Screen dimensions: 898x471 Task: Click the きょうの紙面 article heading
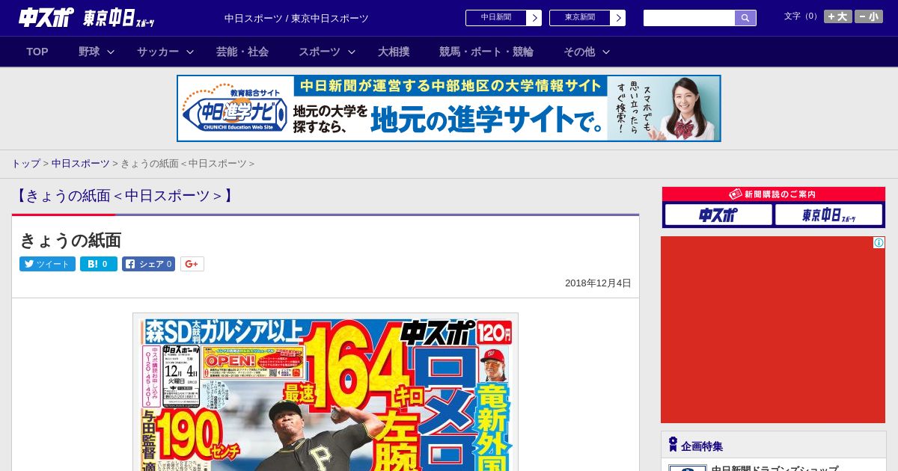(x=70, y=240)
